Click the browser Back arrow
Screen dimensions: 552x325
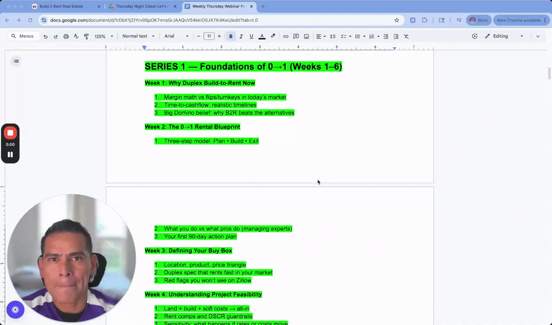pyautogui.click(x=7, y=20)
